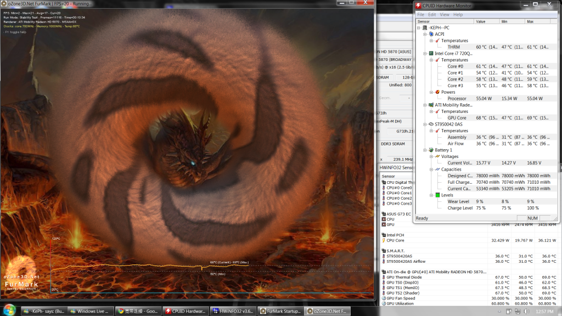
Task: Switch to the -KePh- says chat taskbar button
Action: point(44,311)
